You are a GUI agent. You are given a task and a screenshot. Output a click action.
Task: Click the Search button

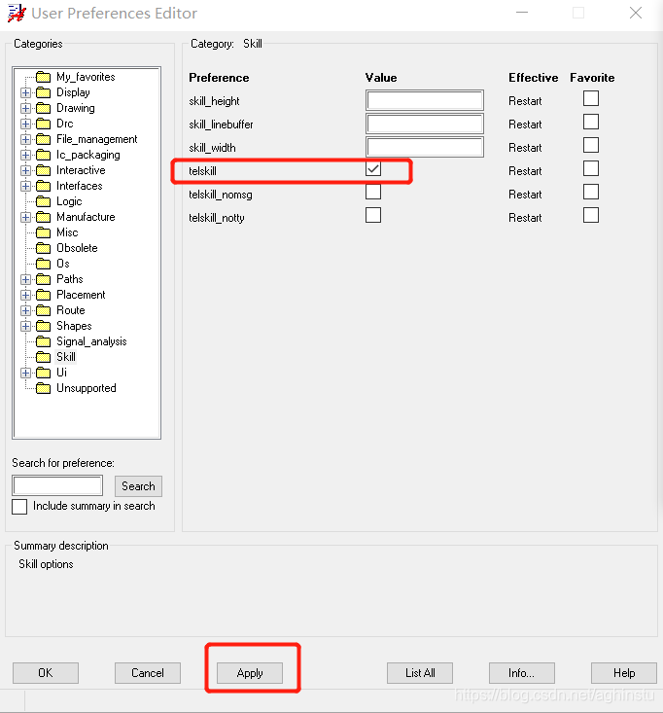pyautogui.click(x=138, y=486)
